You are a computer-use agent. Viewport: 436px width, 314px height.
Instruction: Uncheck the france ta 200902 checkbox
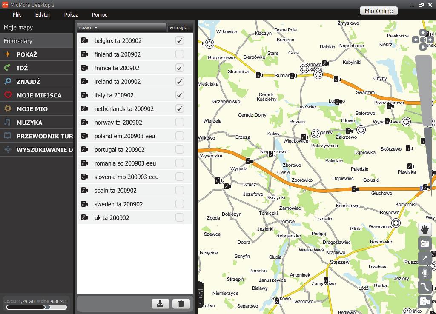180,68
